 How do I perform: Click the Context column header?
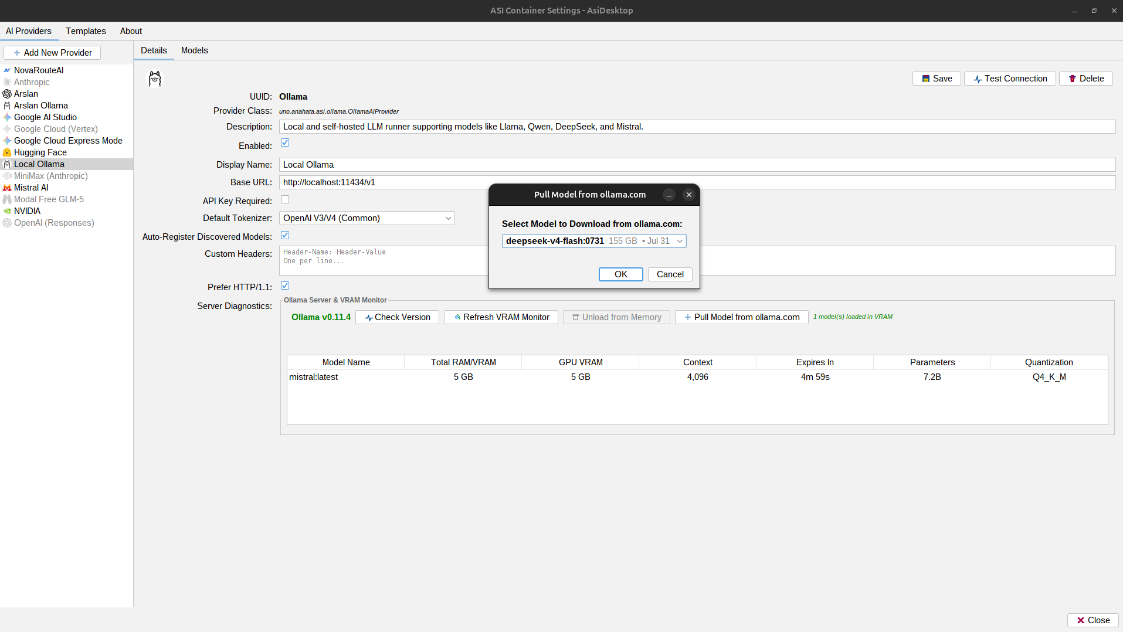click(x=698, y=362)
